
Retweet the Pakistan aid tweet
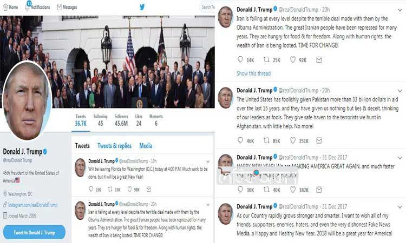pyautogui.click(x=266, y=140)
